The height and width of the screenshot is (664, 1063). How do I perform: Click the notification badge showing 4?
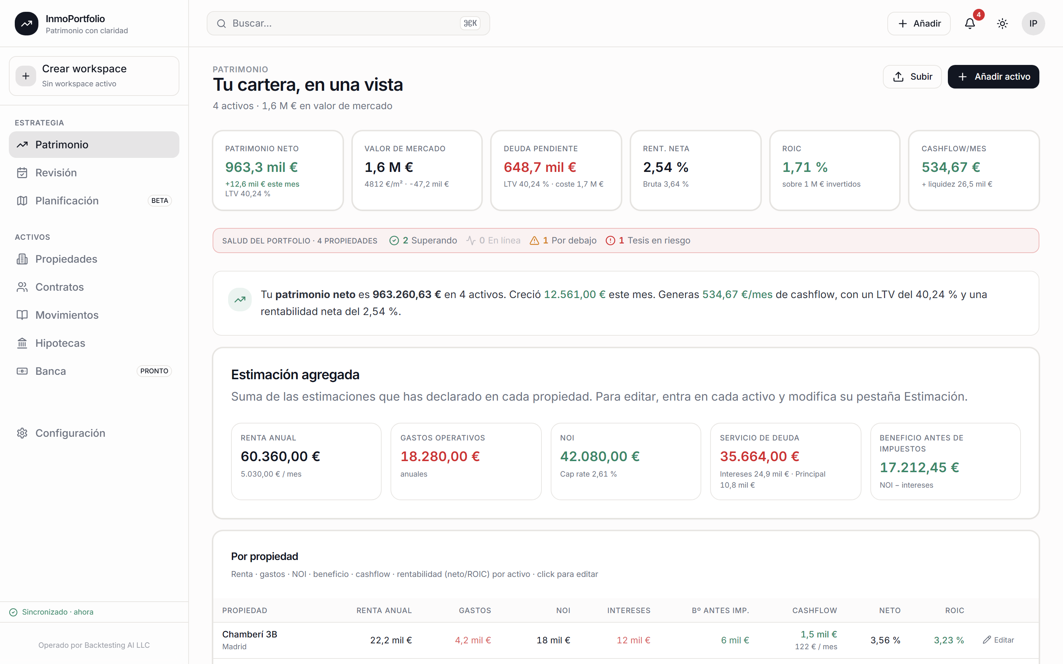[x=979, y=14]
